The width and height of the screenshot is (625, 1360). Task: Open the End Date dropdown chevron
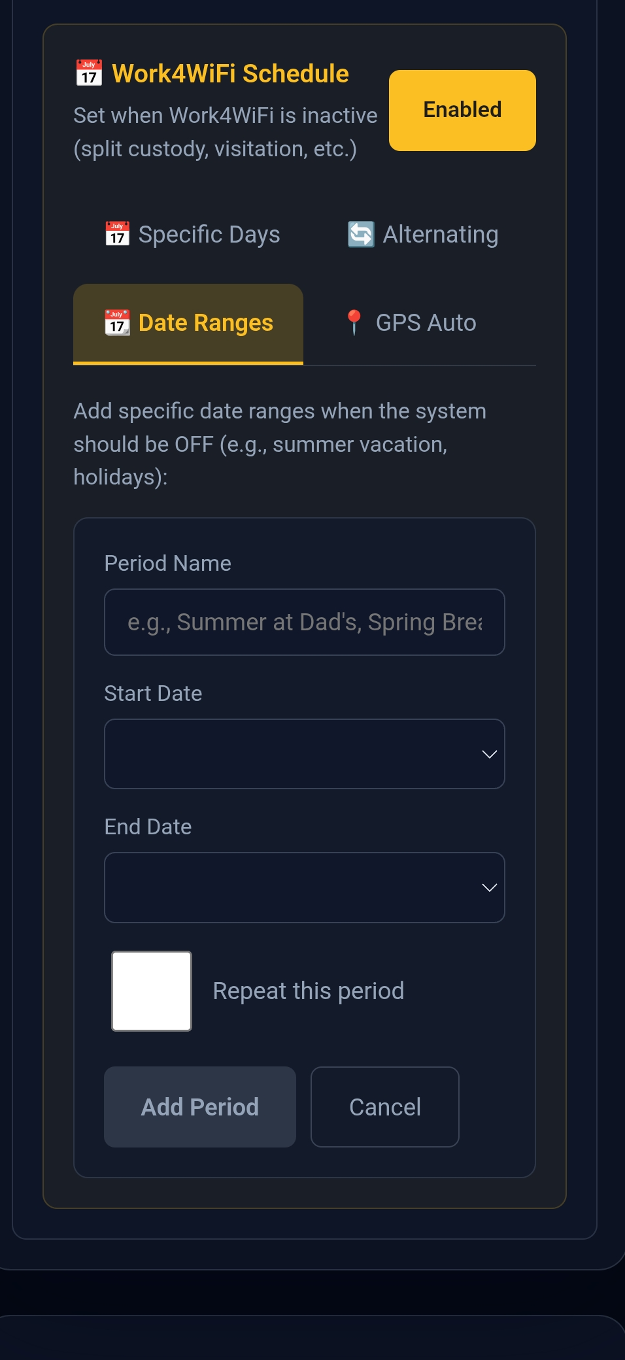click(490, 887)
